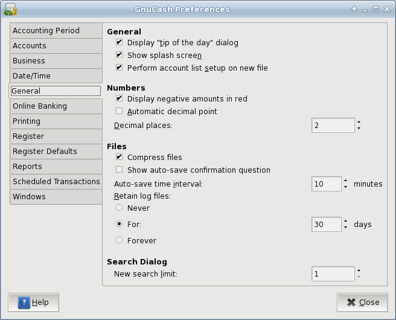Click the Auto-save time interval field

pyautogui.click(x=327, y=184)
